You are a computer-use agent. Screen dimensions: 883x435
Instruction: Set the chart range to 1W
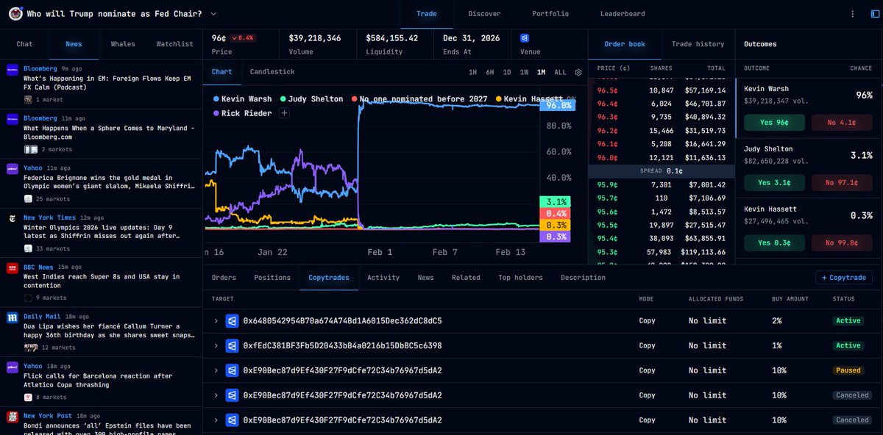click(524, 72)
